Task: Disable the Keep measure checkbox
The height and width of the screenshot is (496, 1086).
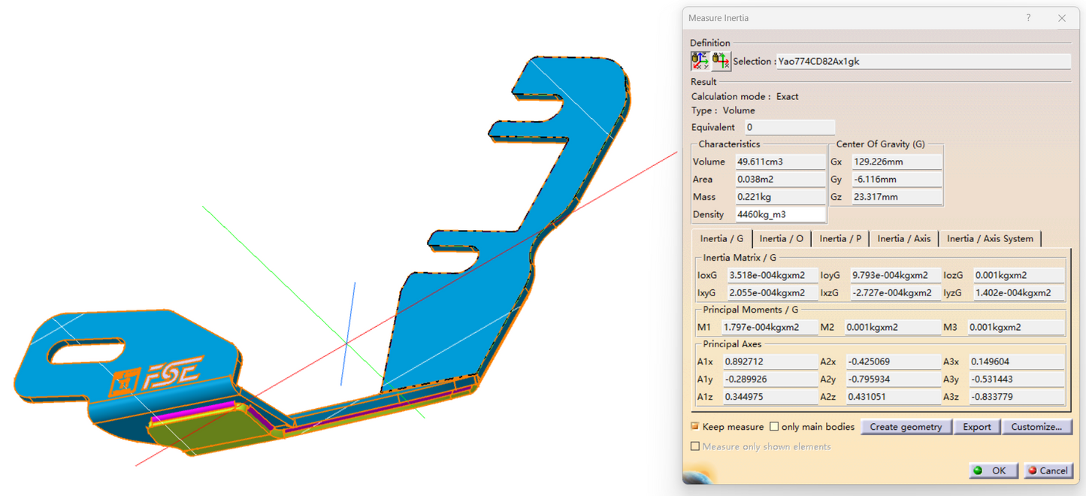Action: coord(695,427)
